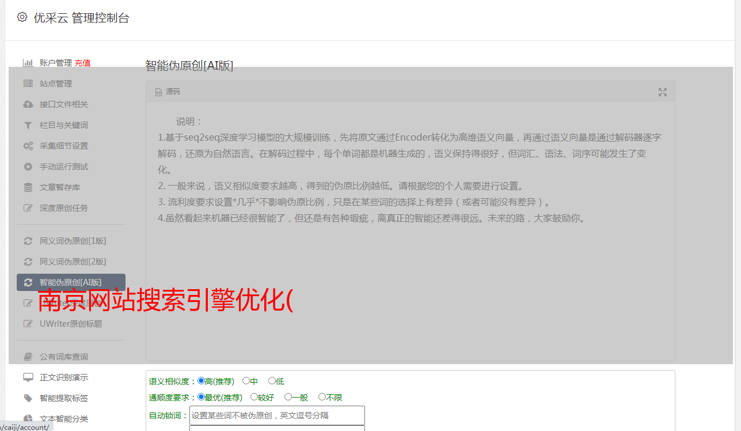The height and width of the screenshot is (431, 741).
Task: Click the 智能伪原创[AI版] page heading
Action: click(x=189, y=65)
